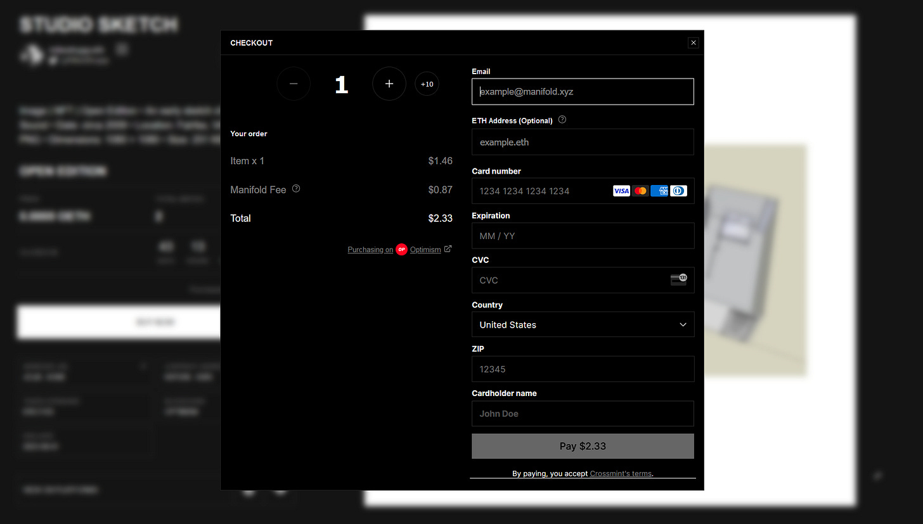Click the external link icon beside Optimism
Viewport: 923px width, 524px height.
[448, 249]
